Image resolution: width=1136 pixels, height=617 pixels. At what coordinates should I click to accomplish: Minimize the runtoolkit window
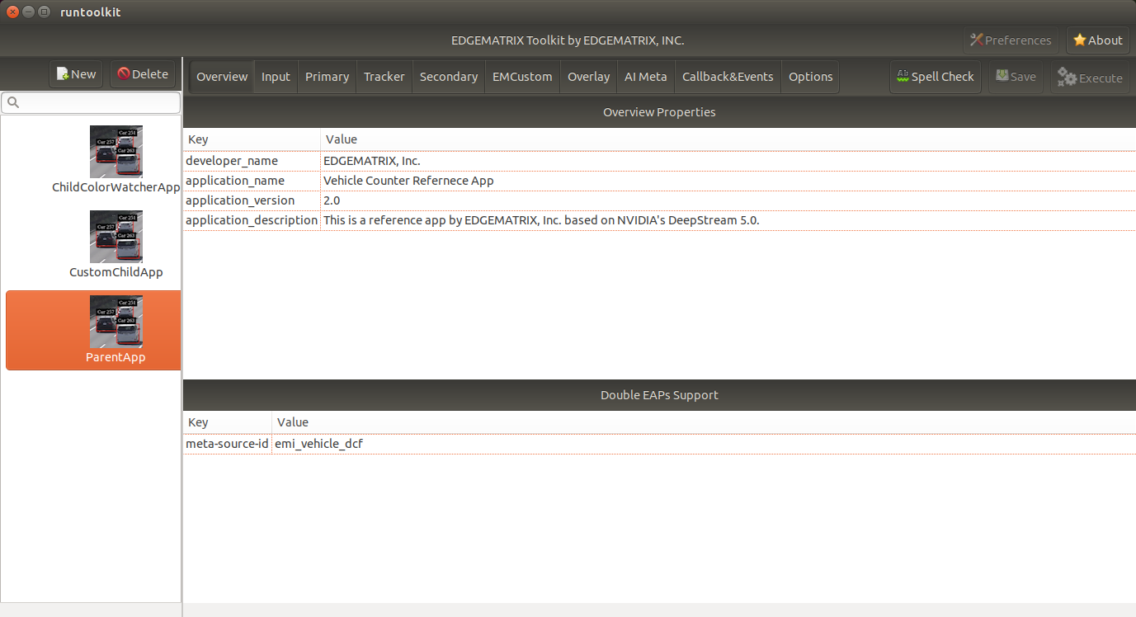click(28, 12)
